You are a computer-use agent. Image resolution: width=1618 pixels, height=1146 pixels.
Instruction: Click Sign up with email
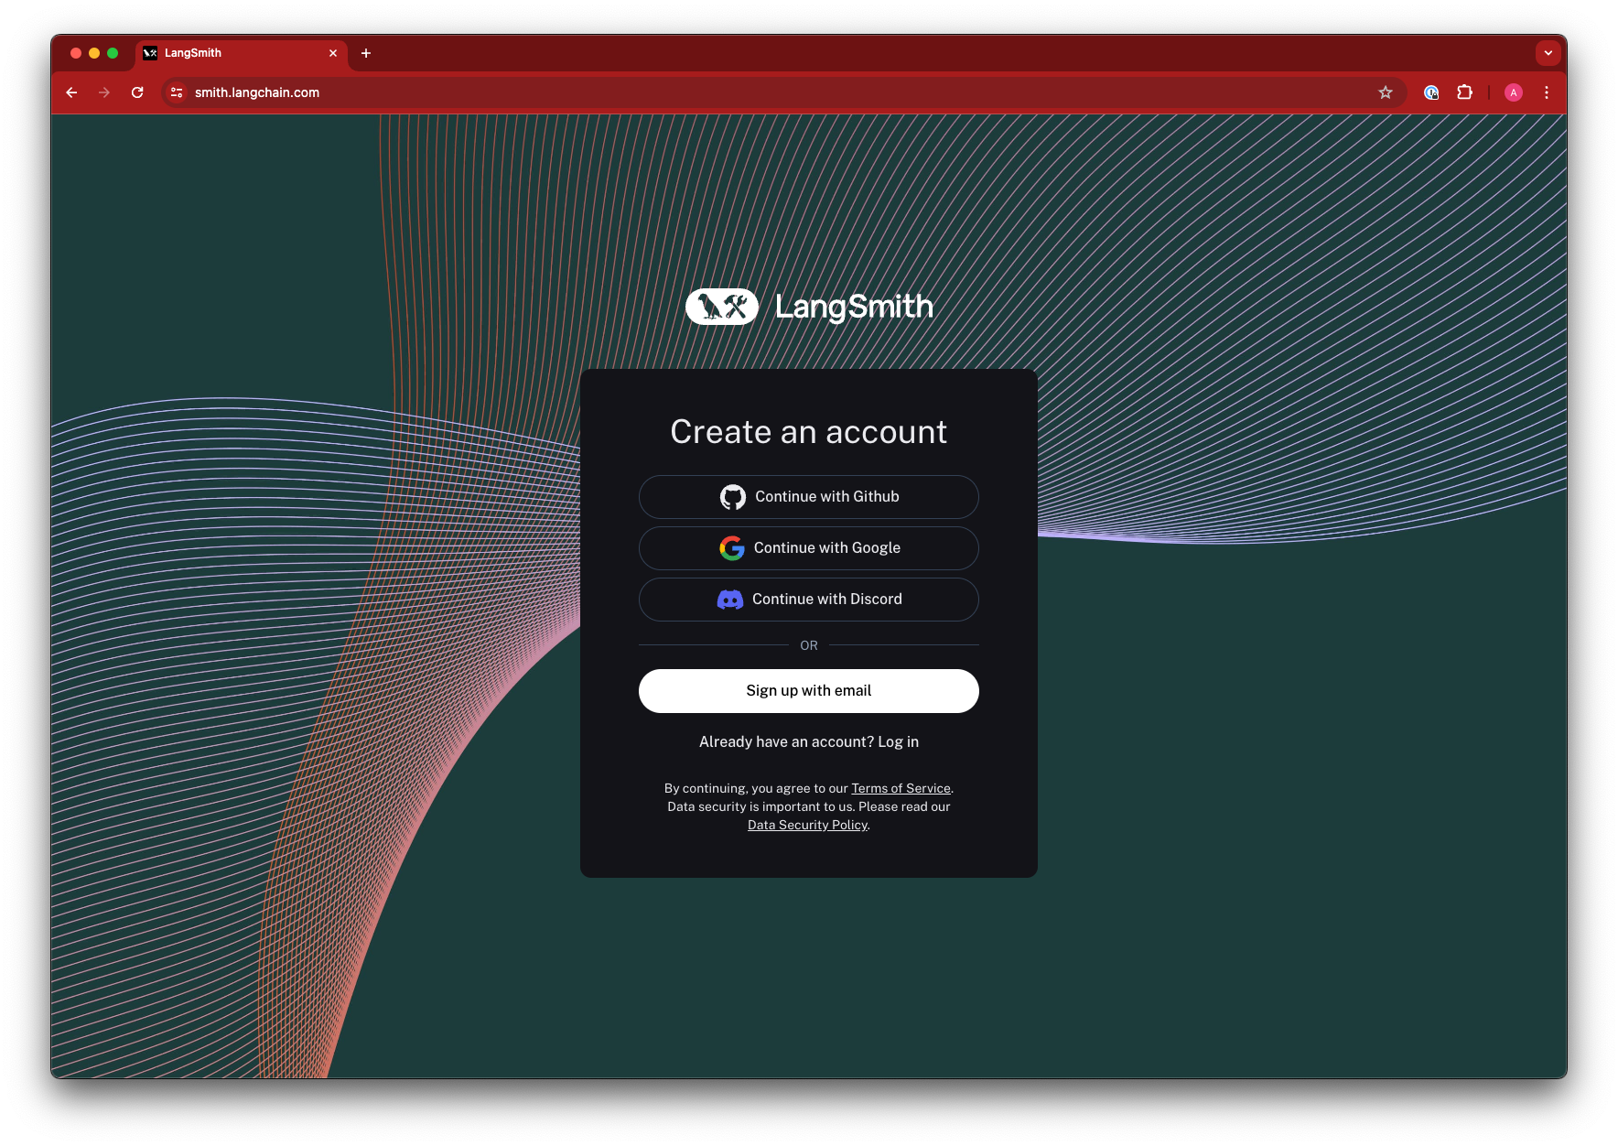point(808,691)
